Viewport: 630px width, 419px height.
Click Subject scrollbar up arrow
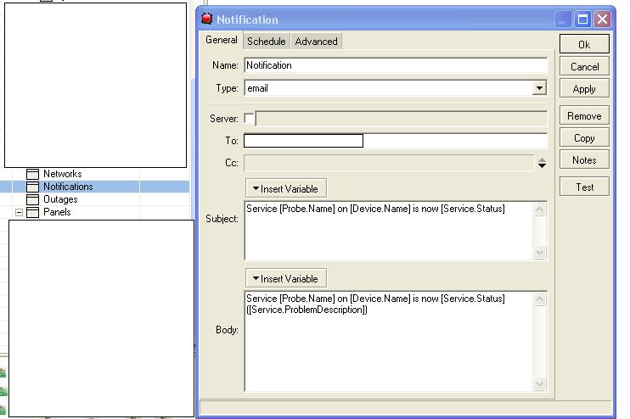point(540,209)
